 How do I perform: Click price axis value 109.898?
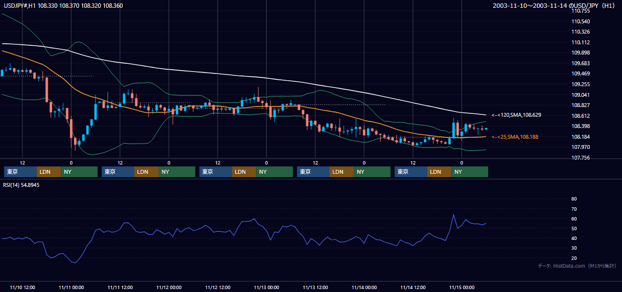pos(580,53)
